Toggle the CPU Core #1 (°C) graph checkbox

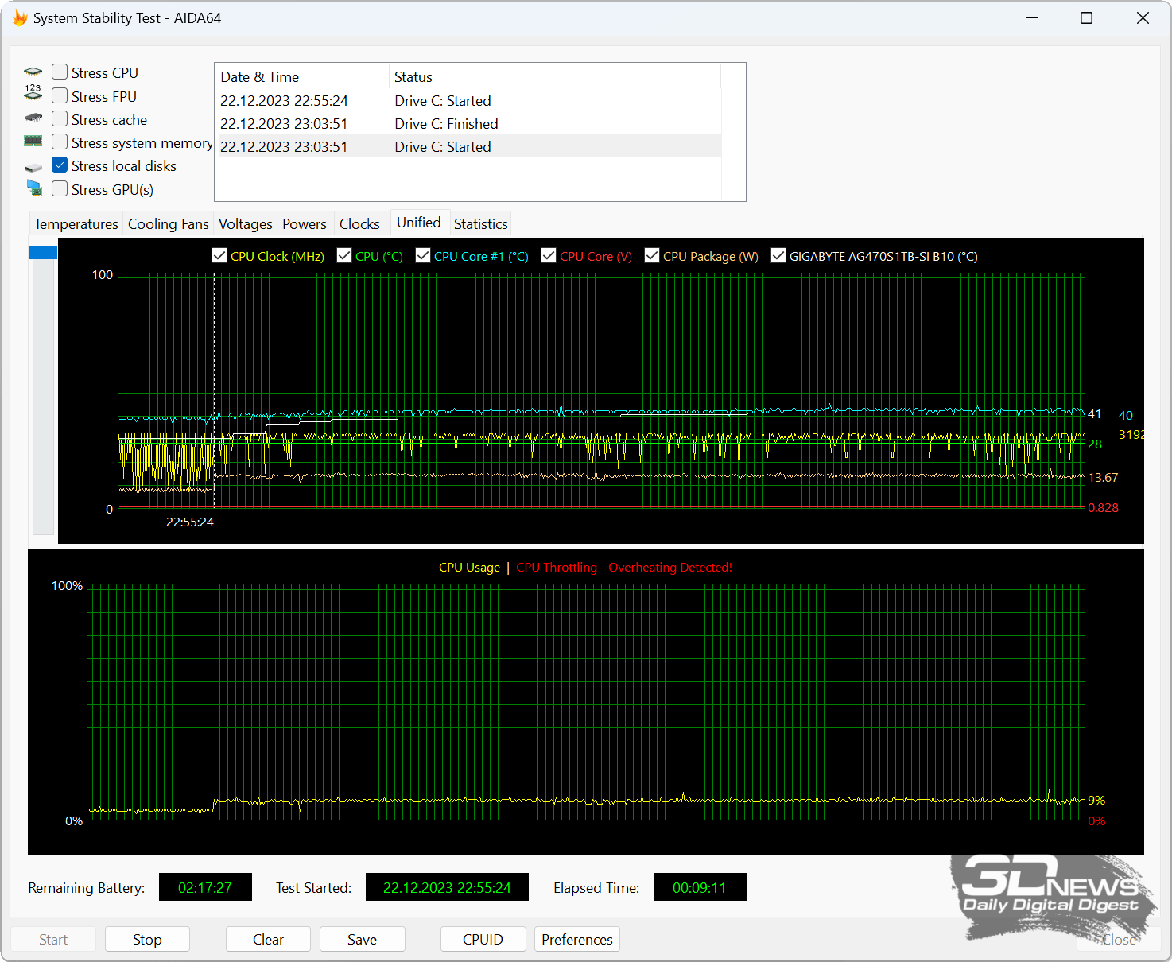(x=423, y=255)
